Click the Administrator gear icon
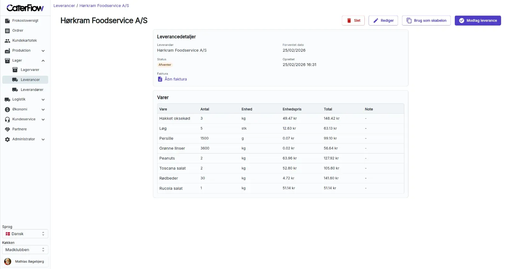 [7, 139]
